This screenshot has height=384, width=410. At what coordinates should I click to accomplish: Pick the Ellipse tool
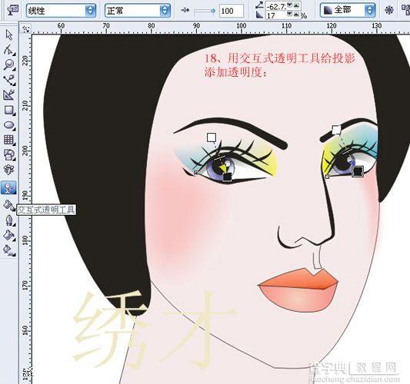tap(9, 124)
